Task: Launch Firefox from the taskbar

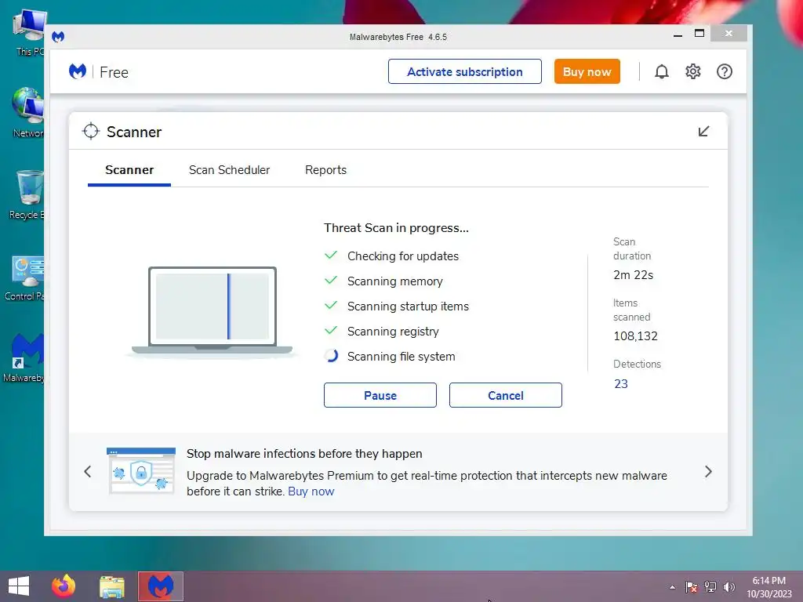Action: click(x=64, y=586)
